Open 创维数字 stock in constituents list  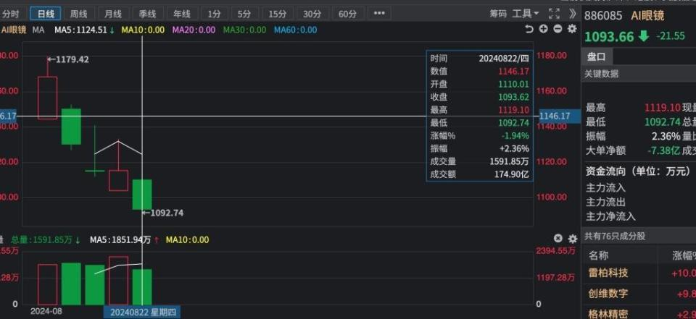tap(608, 293)
